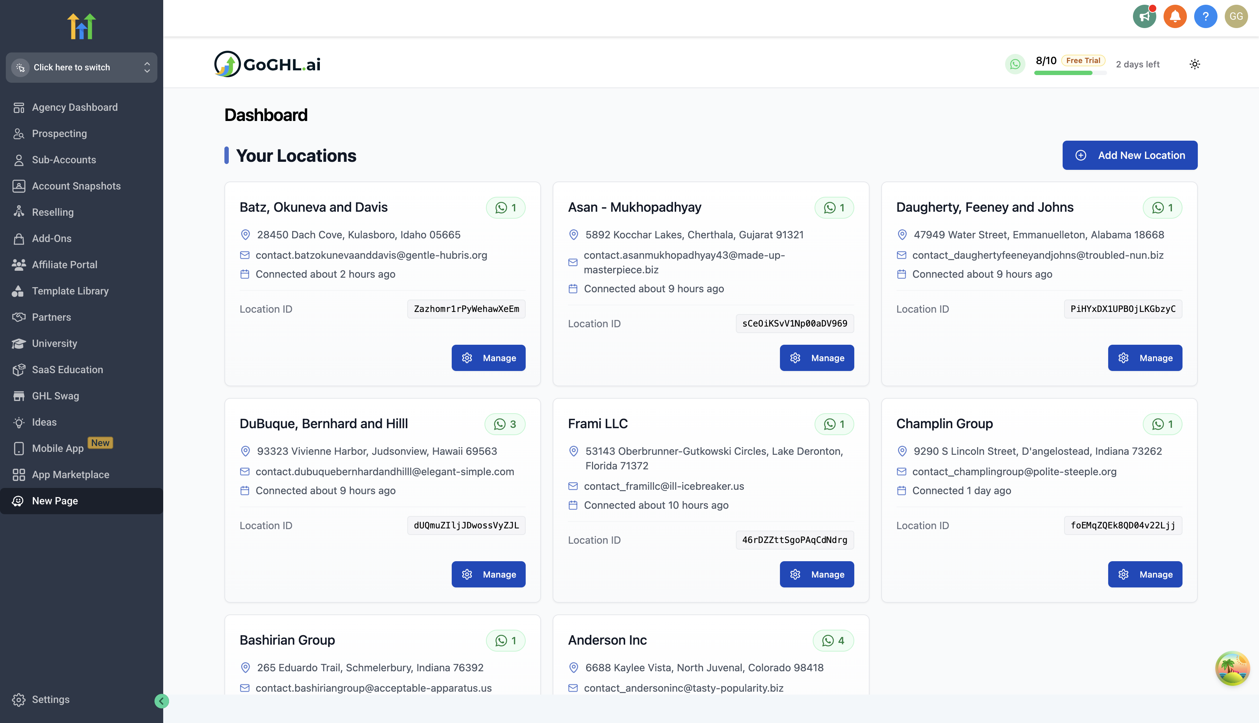The image size is (1259, 723).
Task: Click location ID PiHYxDX1UPBOjLKGbzyC
Action: tap(1123, 309)
